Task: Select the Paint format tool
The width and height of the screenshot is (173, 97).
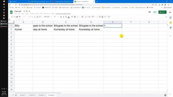Action: [x=20, y=17]
